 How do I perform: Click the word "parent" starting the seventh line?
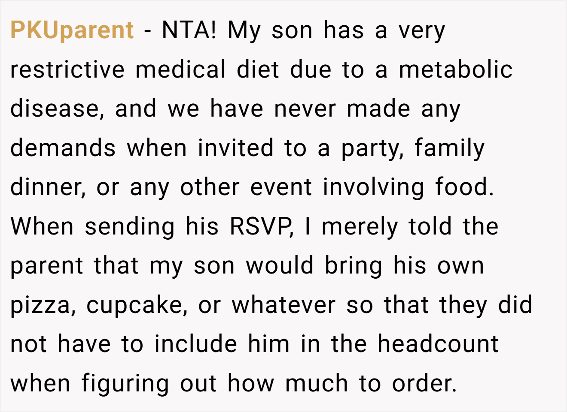pos(47,267)
